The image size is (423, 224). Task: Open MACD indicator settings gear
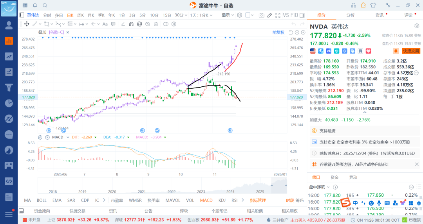tap(40, 137)
